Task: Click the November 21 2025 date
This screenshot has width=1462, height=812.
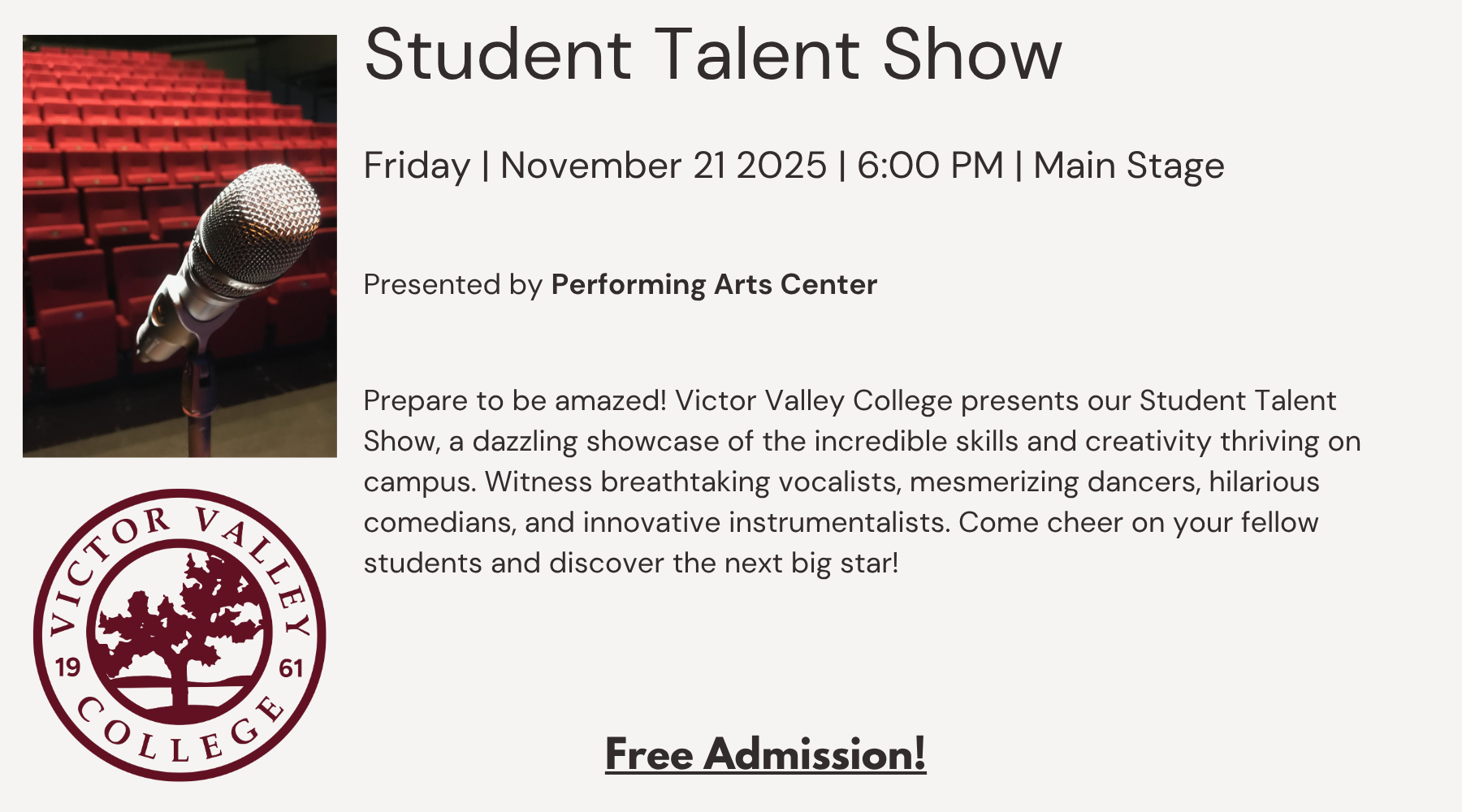Action: pyautogui.click(x=663, y=166)
